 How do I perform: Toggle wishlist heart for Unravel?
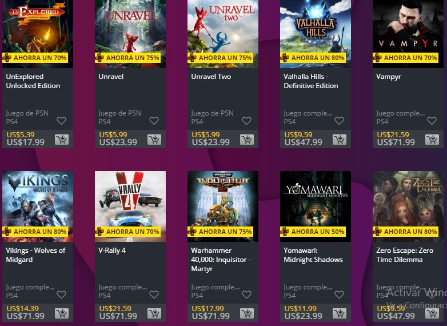154,121
